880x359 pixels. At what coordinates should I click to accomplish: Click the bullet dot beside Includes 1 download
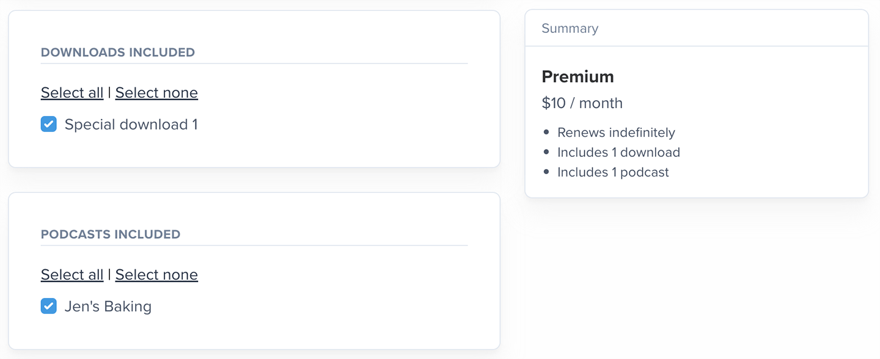tap(546, 153)
